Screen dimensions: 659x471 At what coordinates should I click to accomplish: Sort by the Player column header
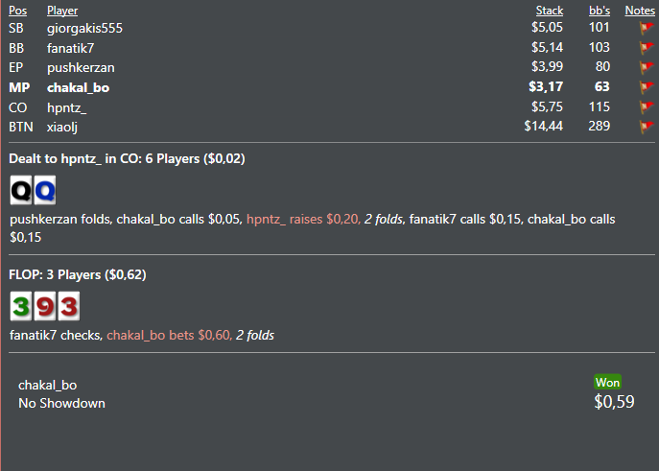[x=62, y=11]
